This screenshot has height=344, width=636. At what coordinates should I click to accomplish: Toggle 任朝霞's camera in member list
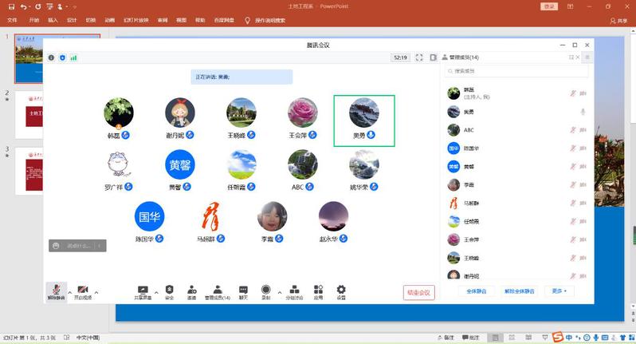pyautogui.click(x=583, y=221)
